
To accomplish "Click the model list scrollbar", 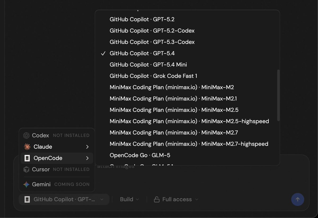I will [x=278, y=95].
